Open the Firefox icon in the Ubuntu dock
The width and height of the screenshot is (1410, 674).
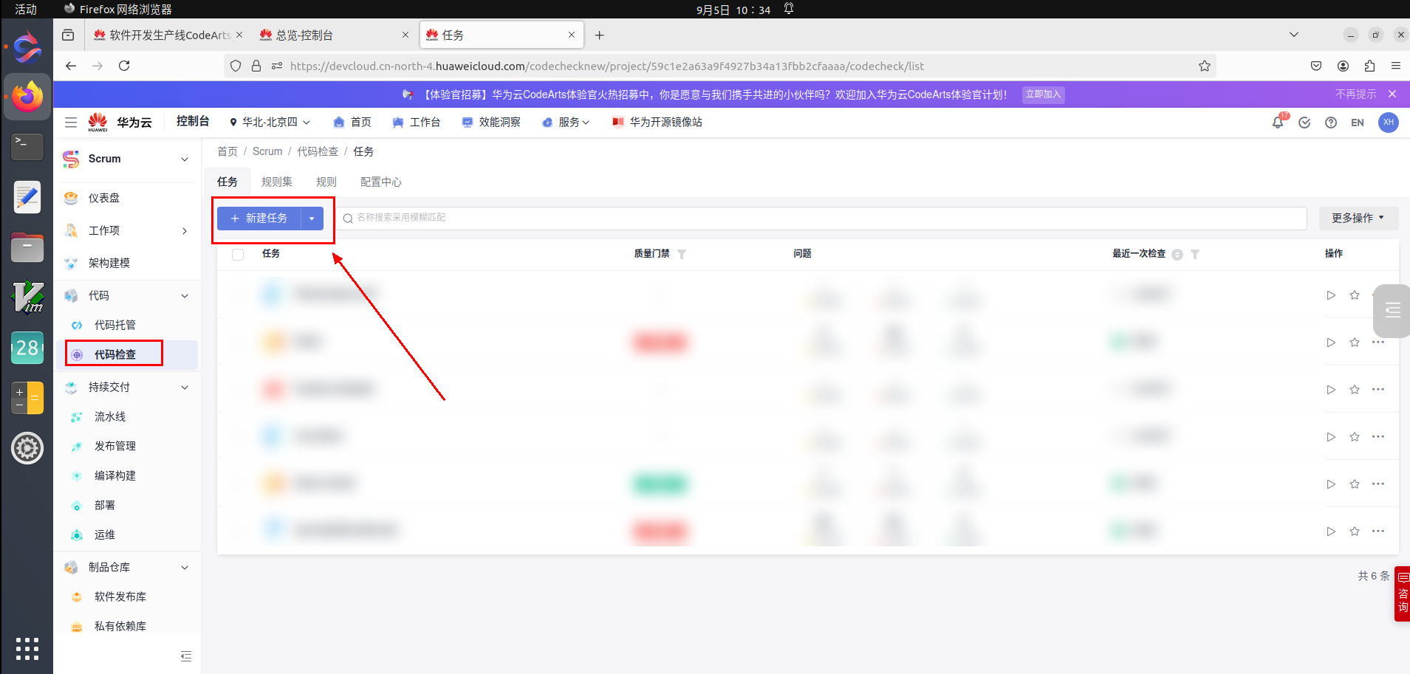pyautogui.click(x=27, y=97)
